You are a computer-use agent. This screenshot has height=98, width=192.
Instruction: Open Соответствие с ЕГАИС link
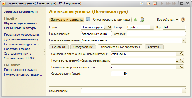[20, 58]
